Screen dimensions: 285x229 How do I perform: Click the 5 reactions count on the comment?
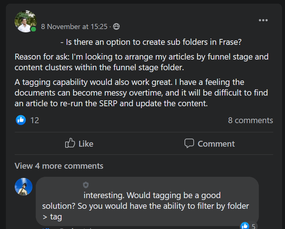click(253, 226)
